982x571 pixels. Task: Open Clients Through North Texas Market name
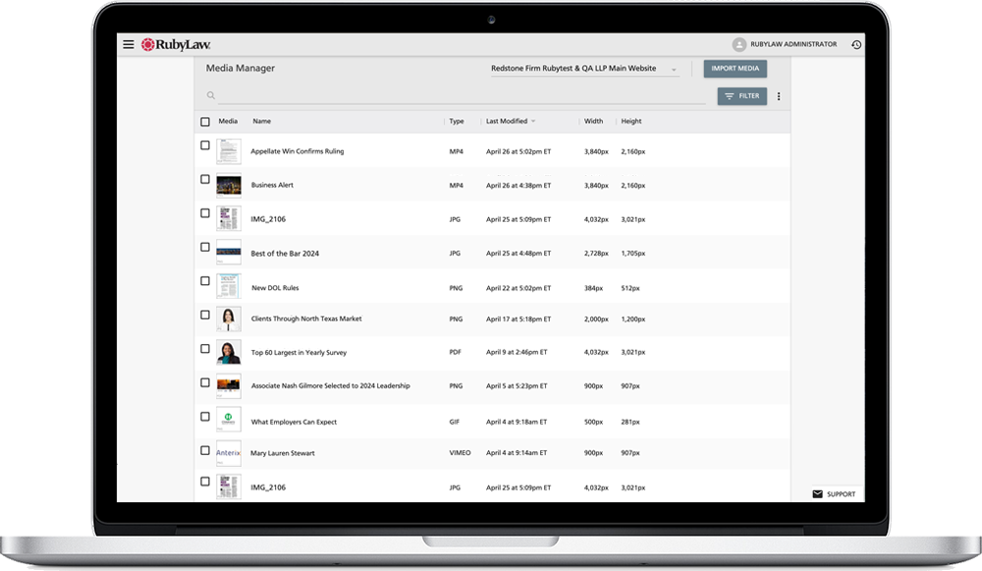[x=306, y=318]
